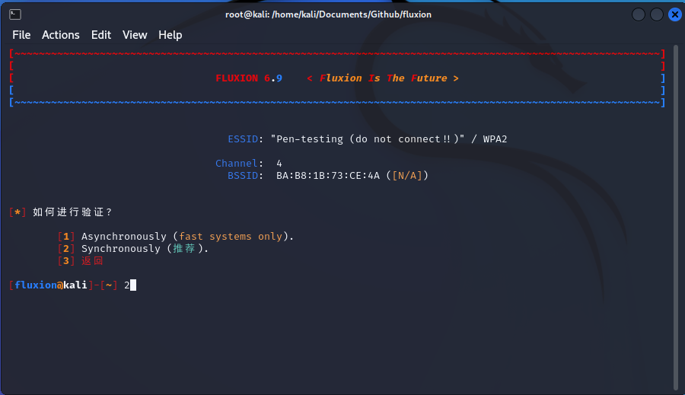This screenshot has height=395, width=685.
Task: Click the ESSID Pen-testing network name line
Action: 368,139
